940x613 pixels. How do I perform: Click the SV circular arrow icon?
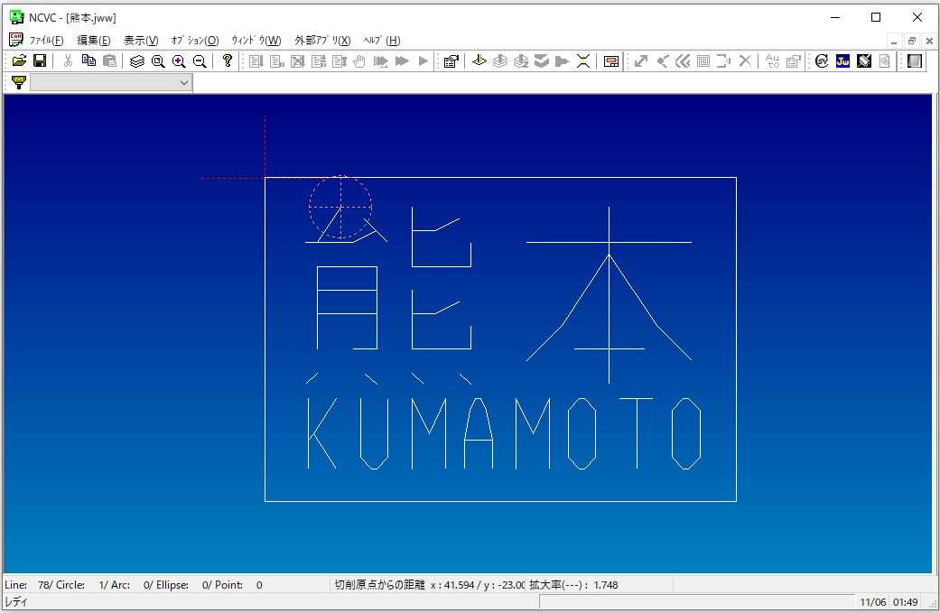point(822,61)
